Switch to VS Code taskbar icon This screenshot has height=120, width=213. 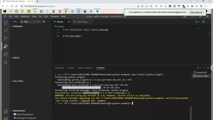[97, 11]
